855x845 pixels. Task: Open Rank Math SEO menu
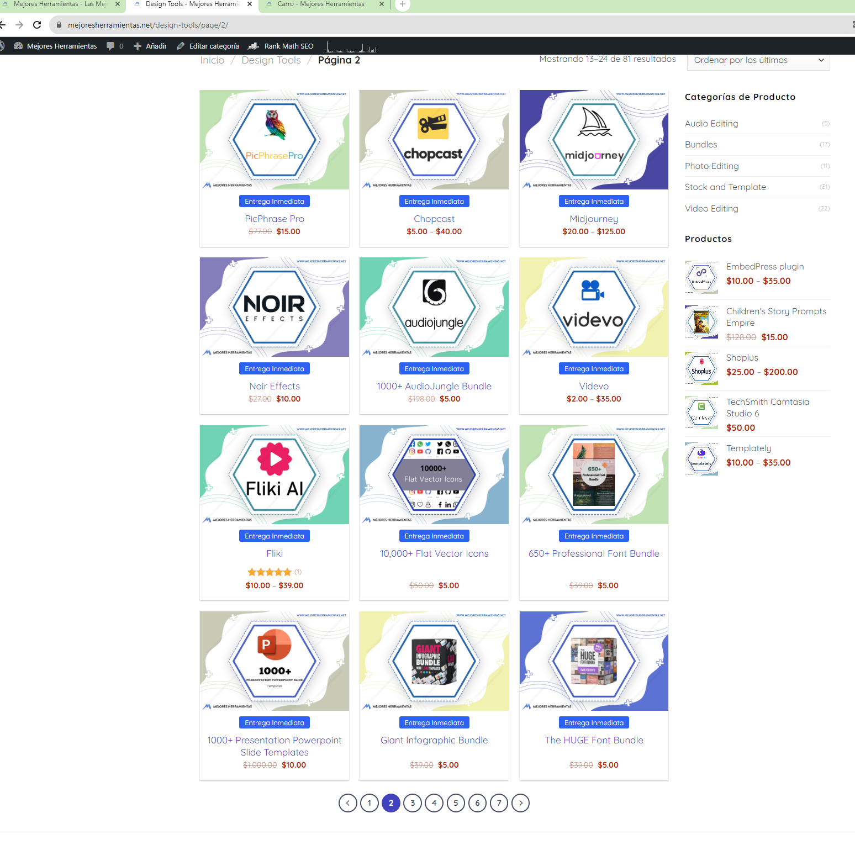pos(281,46)
